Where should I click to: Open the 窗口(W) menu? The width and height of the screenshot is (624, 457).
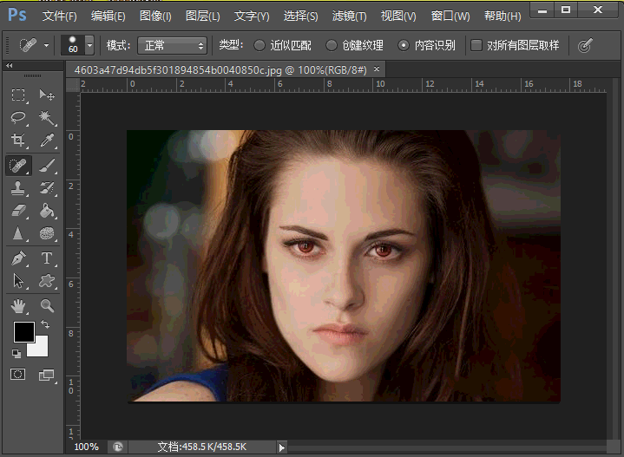click(450, 16)
